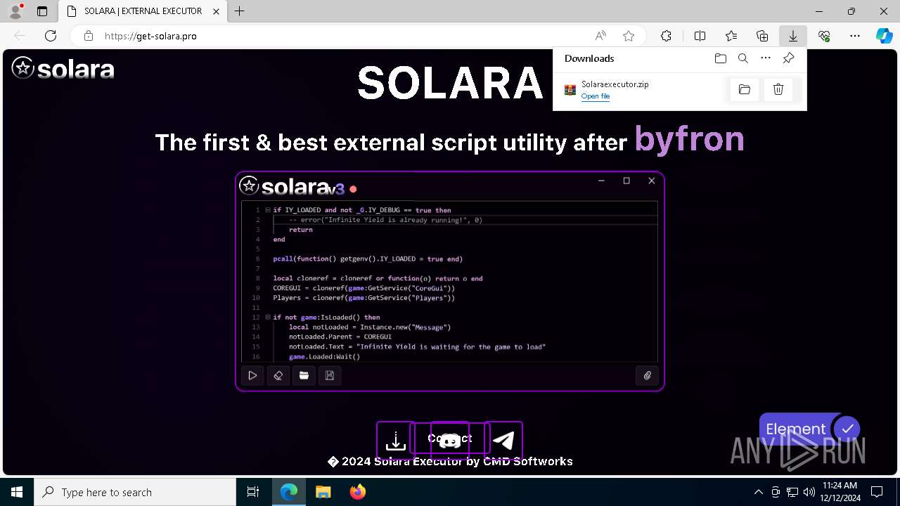Open File Explorer from taskbar
Viewport: 900px width, 506px height.
323,492
